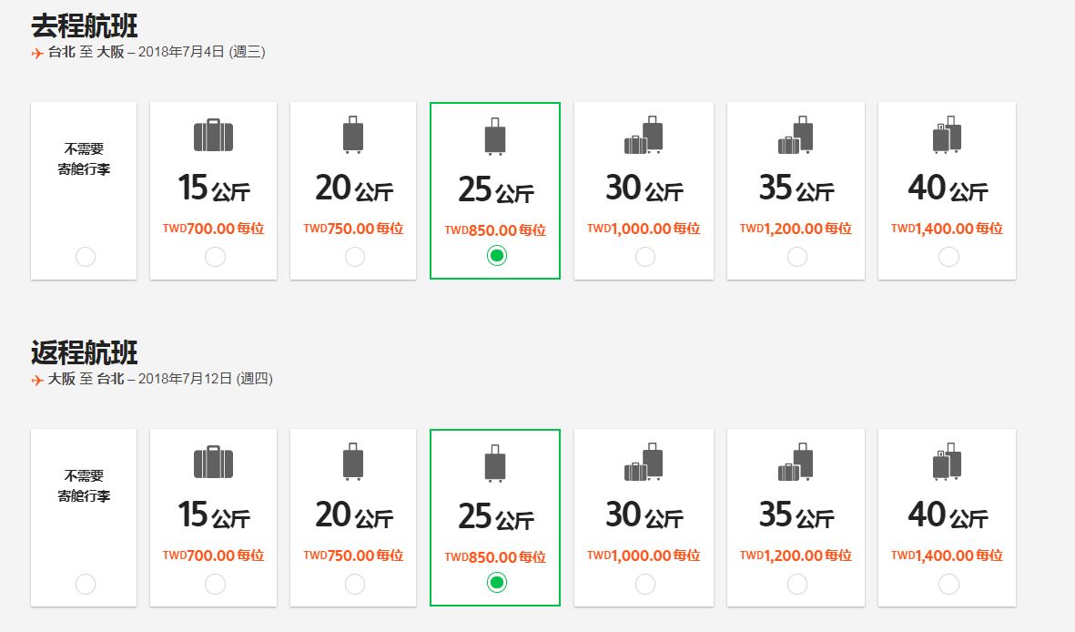The image size is (1075, 632).
Task: Select no checked baggage radio for return flight
Action: [x=86, y=584]
